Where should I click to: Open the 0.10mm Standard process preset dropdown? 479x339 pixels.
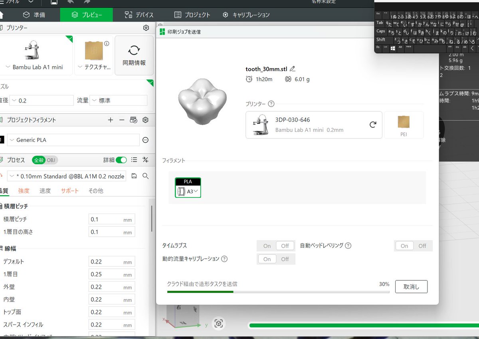point(67,176)
